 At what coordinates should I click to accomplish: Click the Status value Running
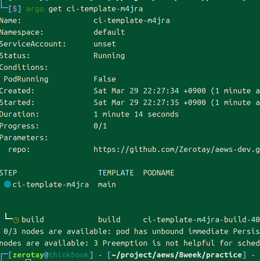pos(109,56)
